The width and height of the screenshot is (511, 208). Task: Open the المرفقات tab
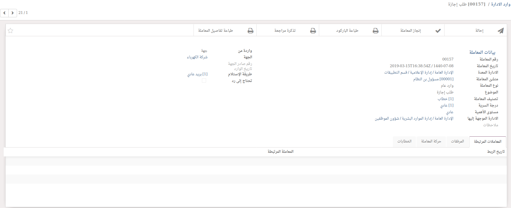point(457,141)
